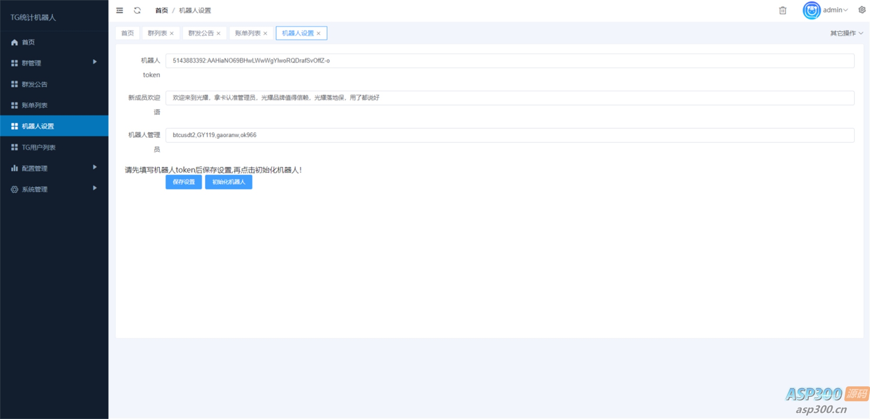Close the 账单列表 tab
870x419 pixels.
[x=265, y=34]
